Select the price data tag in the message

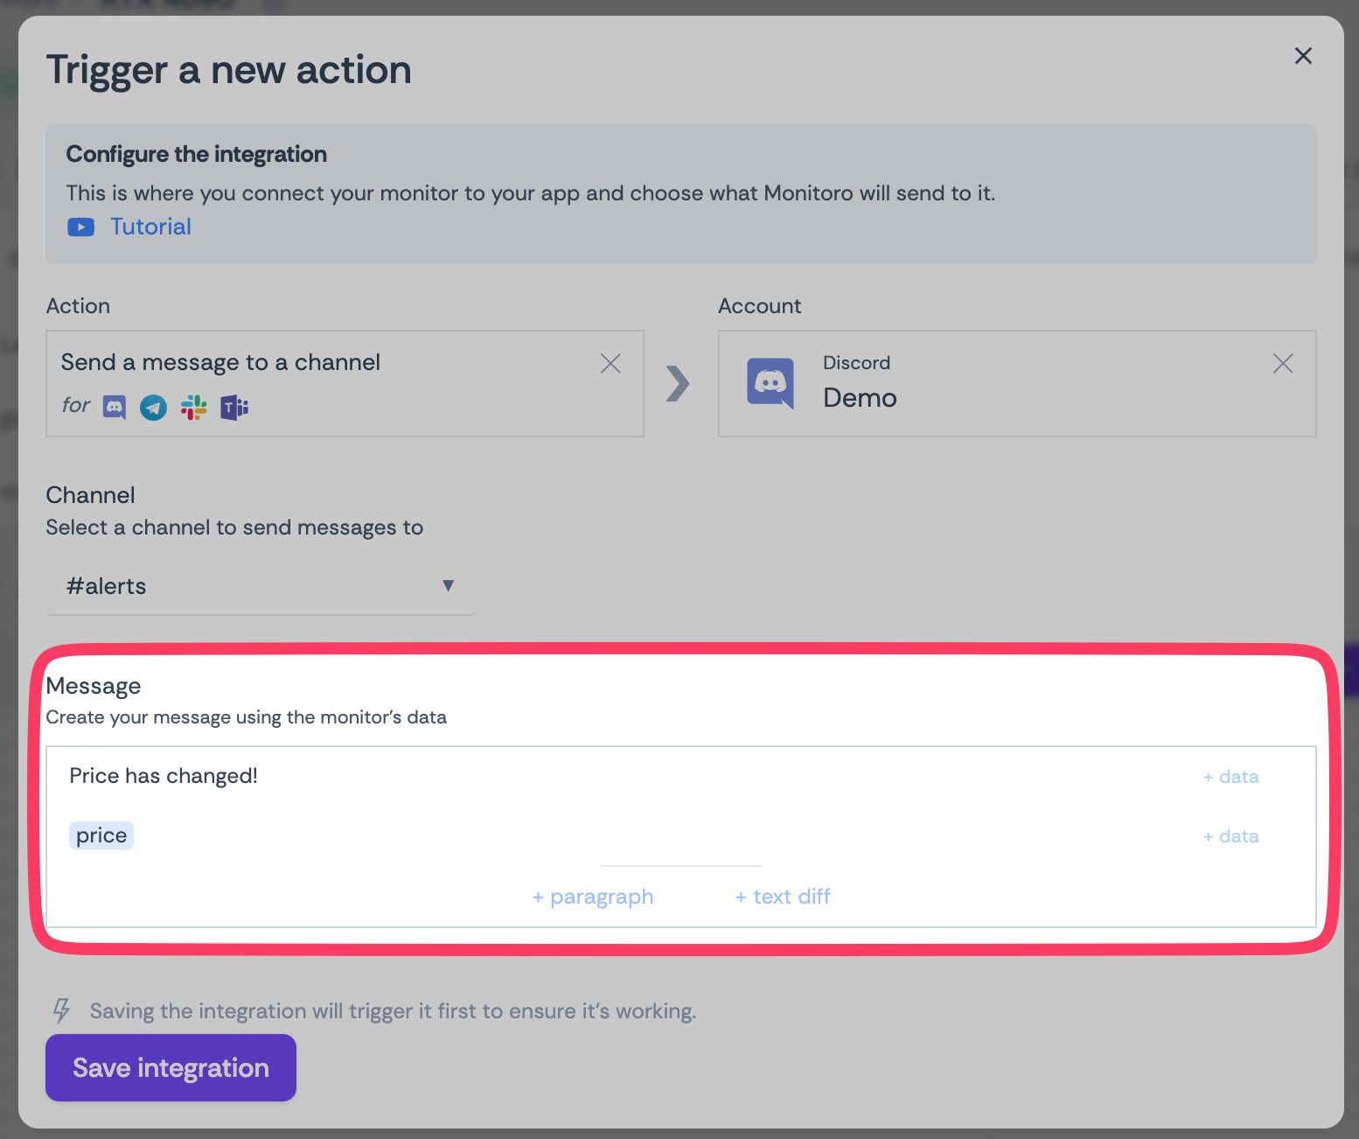tap(101, 835)
